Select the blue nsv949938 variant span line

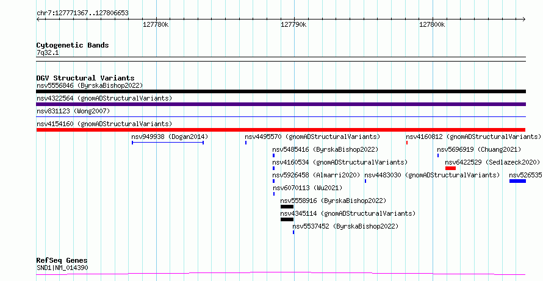tap(168, 143)
